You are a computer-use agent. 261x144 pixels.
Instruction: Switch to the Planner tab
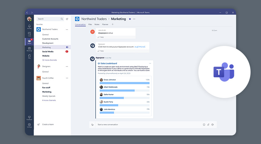click(105, 25)
